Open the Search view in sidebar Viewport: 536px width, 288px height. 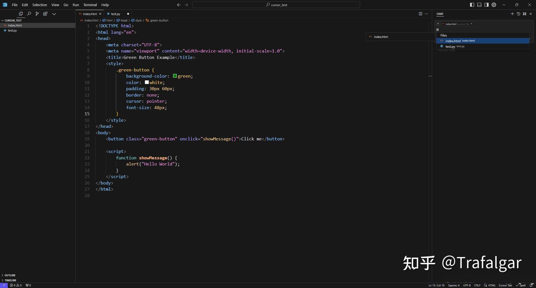coord(29,14)
